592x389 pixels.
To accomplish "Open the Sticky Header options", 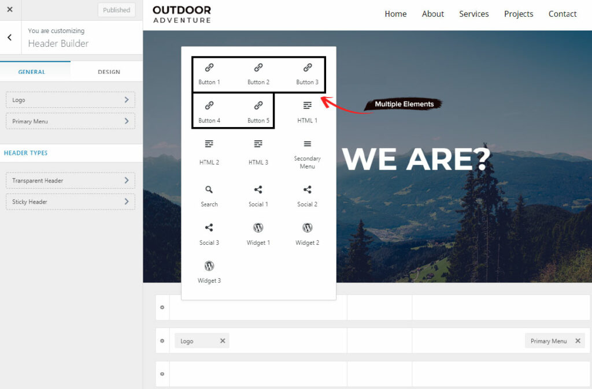I will [x=70, y=202].
